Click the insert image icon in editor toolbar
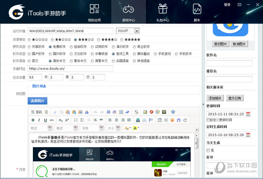 pos(145,112)
